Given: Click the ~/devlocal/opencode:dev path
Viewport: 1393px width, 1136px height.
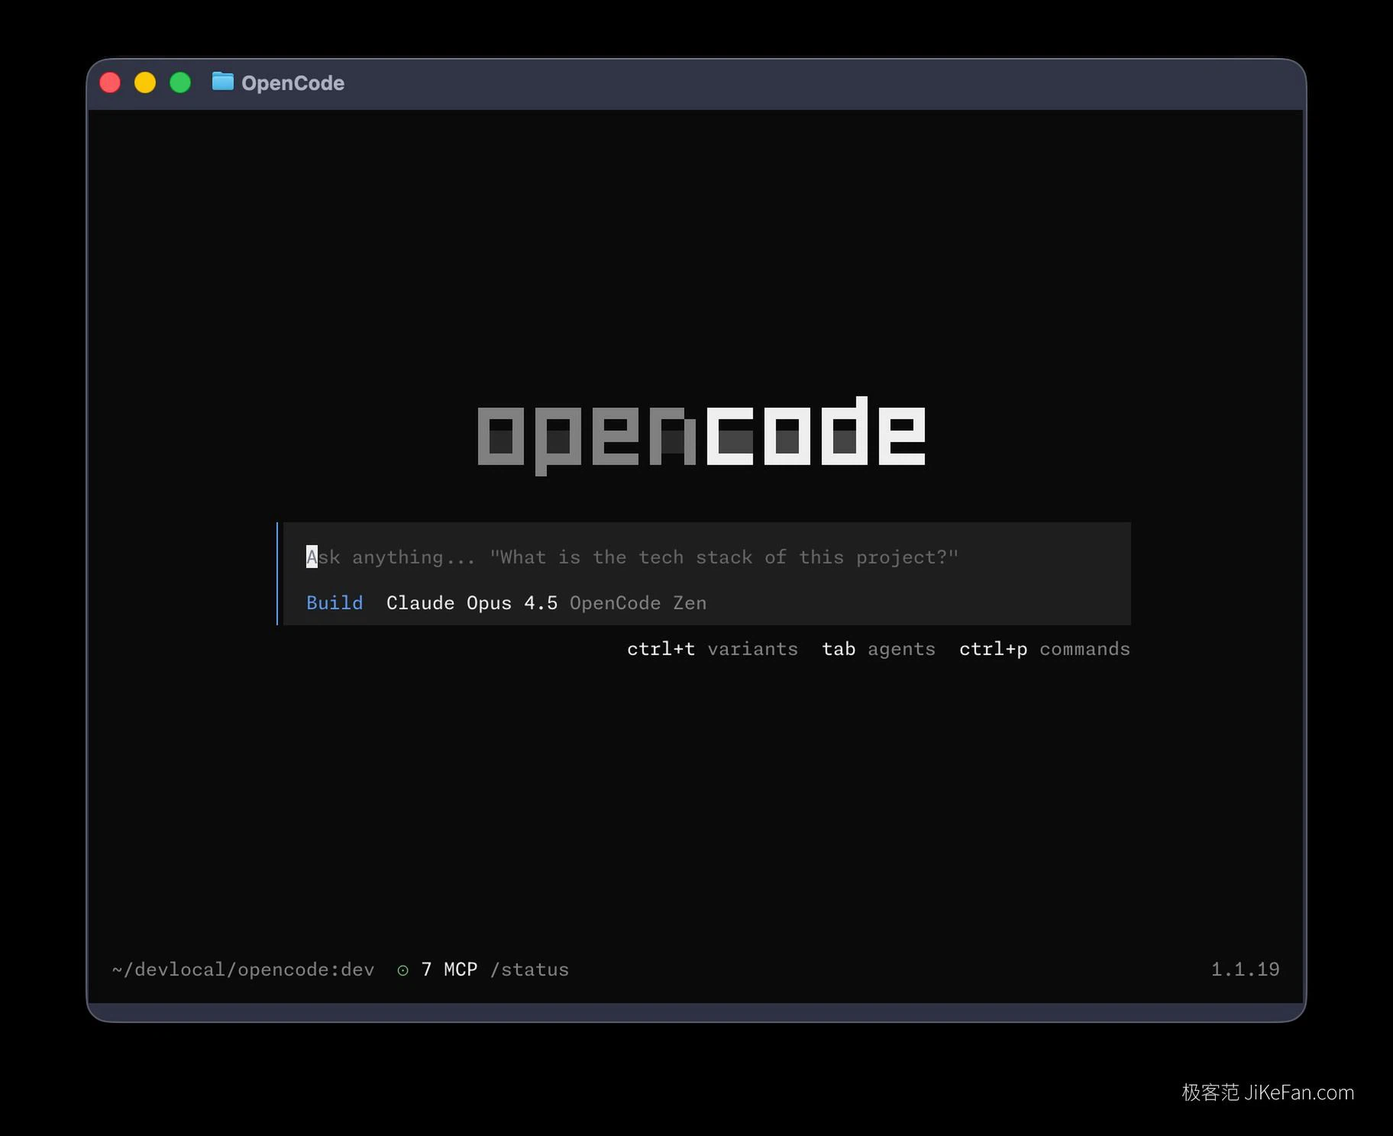Looking at the screenshot, I should 243,970.
